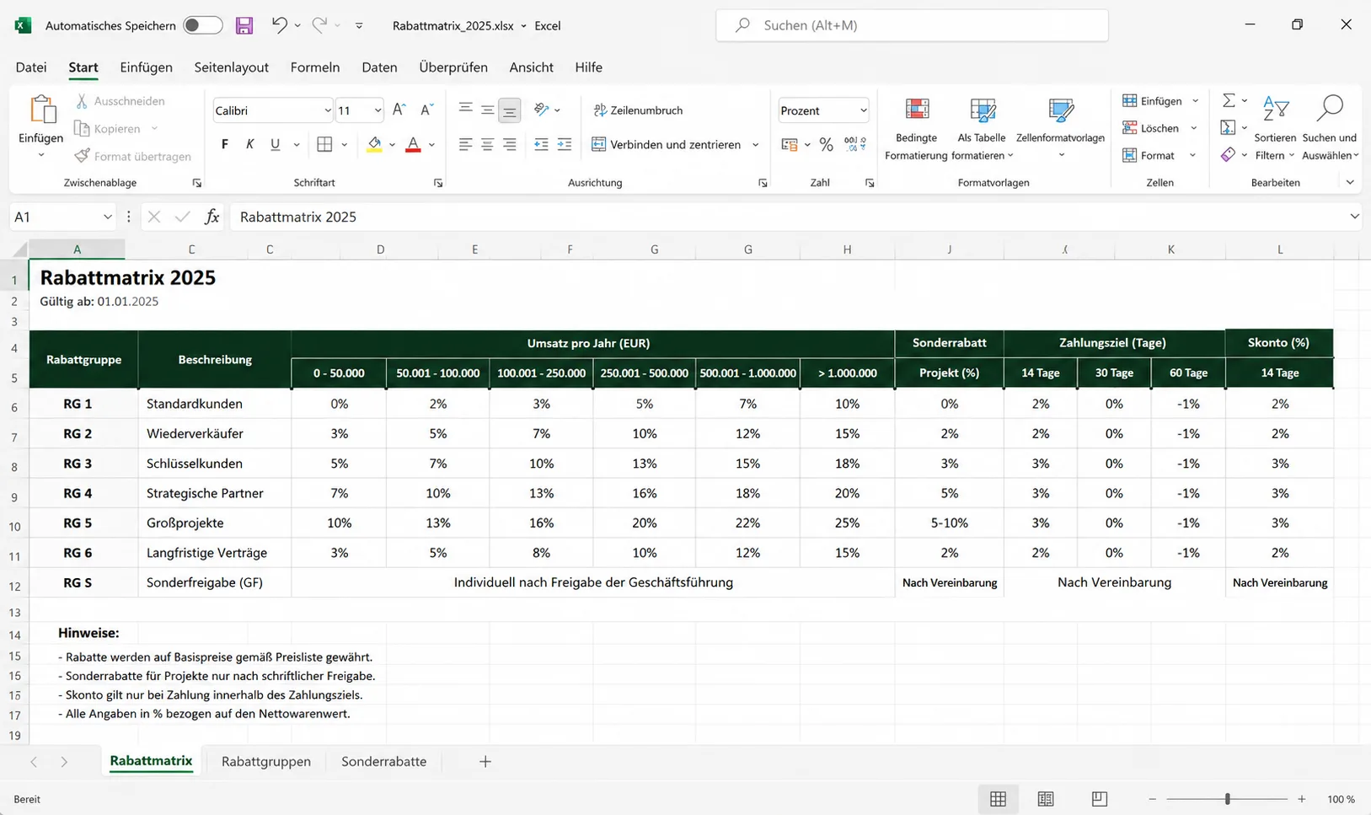Apply bold formatting with F button
The image size is (1371, 815).
[225, 144]
